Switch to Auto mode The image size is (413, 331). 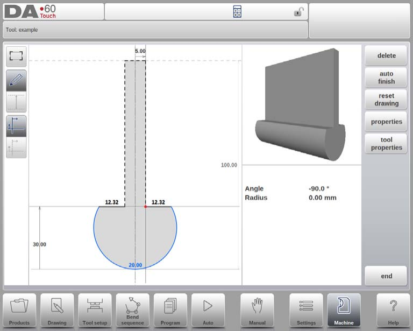[x=208, y=311]
